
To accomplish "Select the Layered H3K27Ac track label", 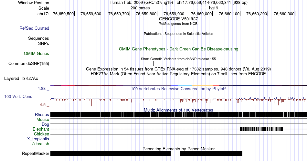I will coord(21,78).
